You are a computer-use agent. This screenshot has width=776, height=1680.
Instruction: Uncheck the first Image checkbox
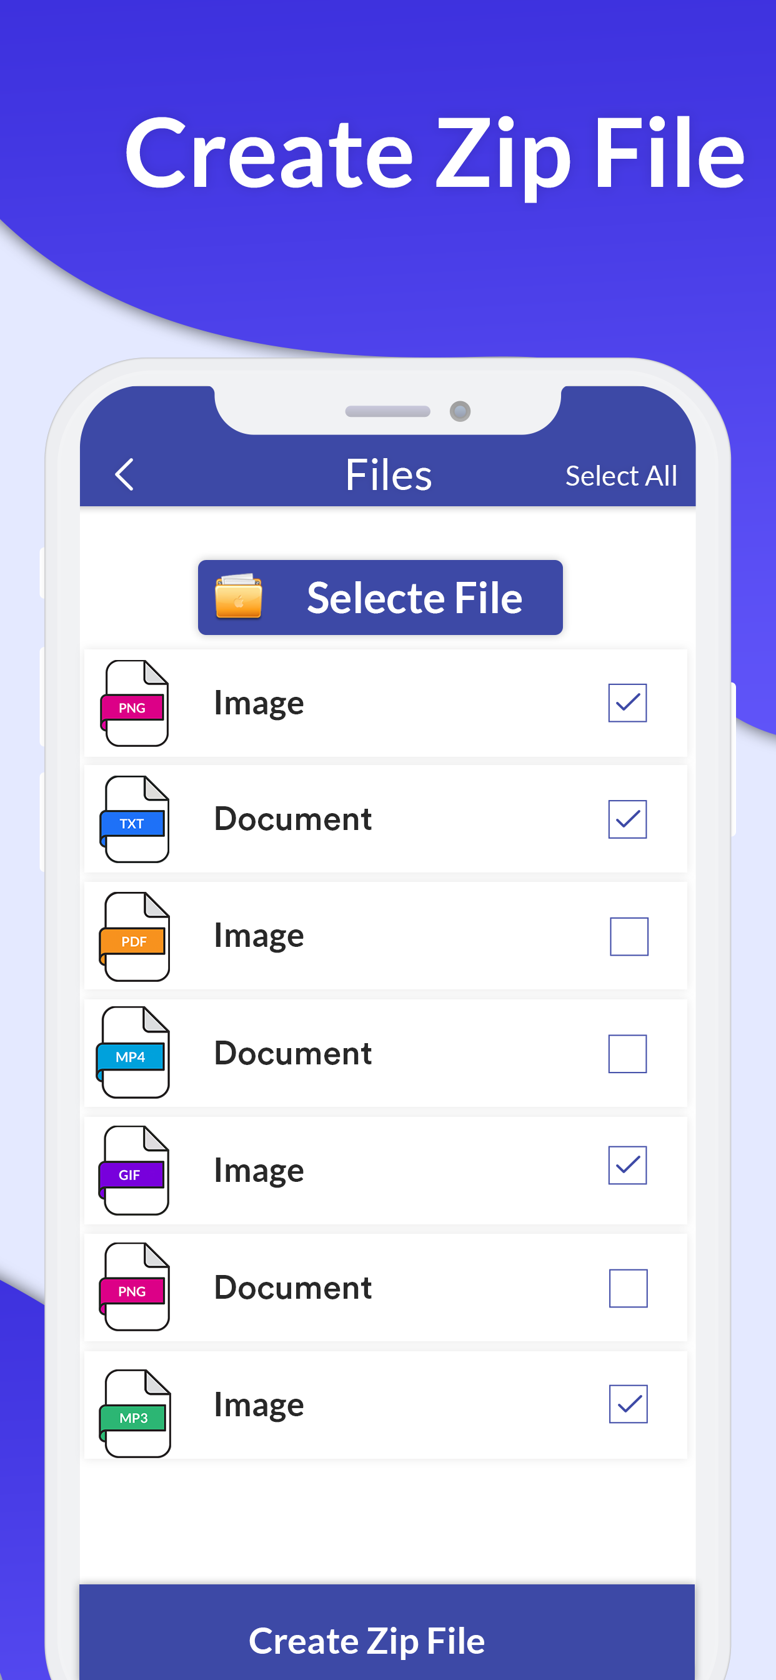coord(627,703)
